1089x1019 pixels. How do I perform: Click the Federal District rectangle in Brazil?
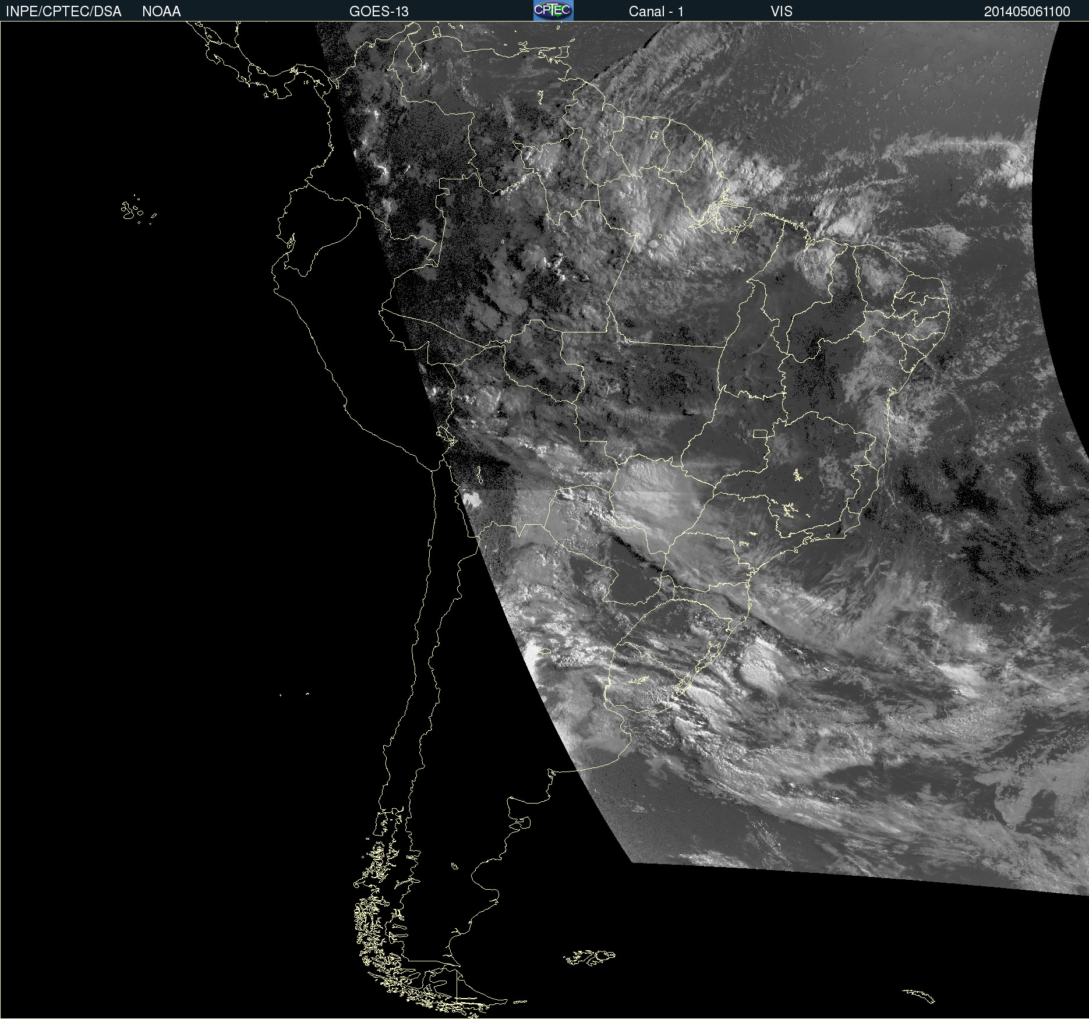pyautogui.click(x=760, y=434)
